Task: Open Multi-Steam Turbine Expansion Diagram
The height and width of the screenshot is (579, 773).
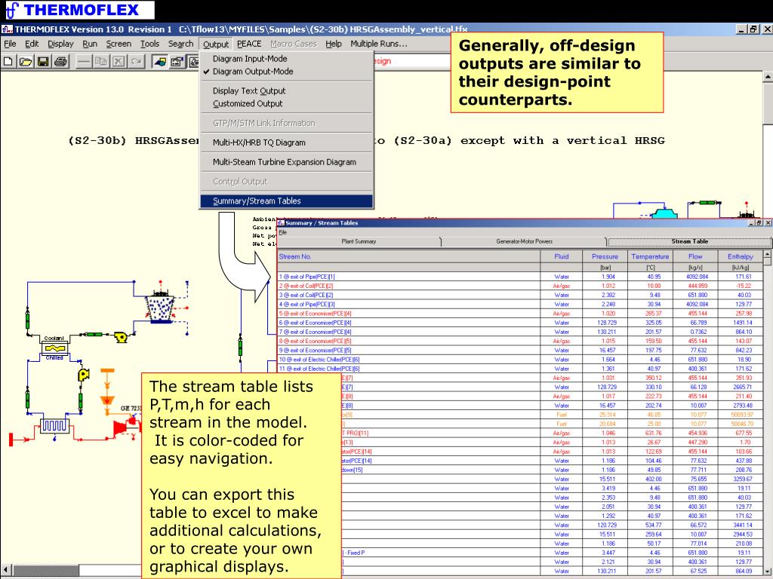Action: pos(286,162)
